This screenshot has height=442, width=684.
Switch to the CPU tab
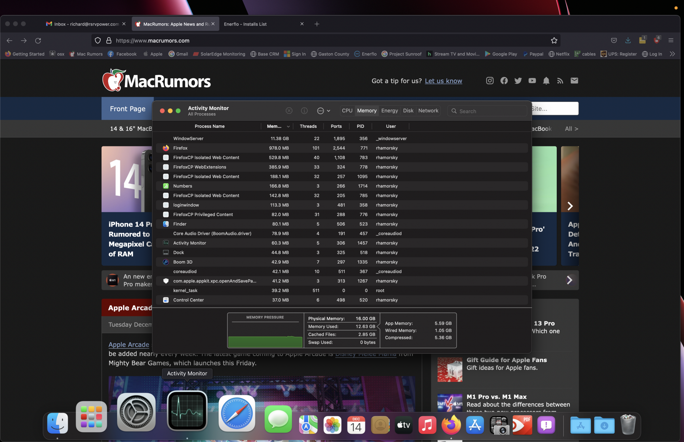(347, 111)
